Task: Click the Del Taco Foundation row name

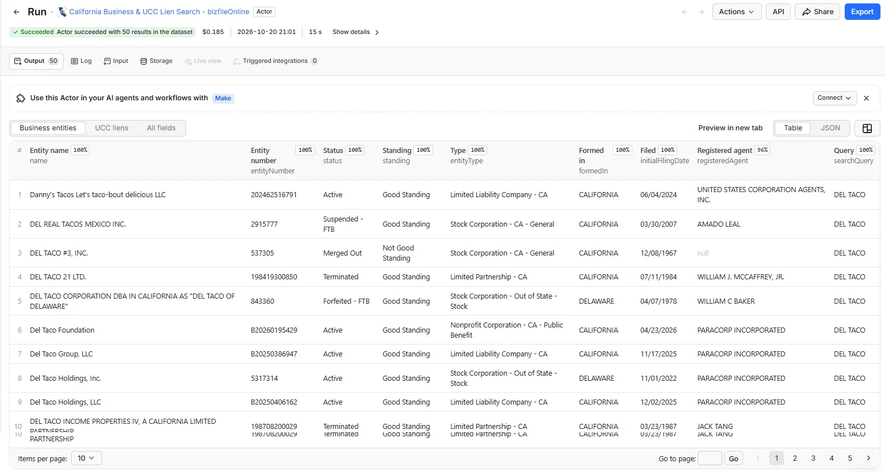Action: [x=62, y=330]
